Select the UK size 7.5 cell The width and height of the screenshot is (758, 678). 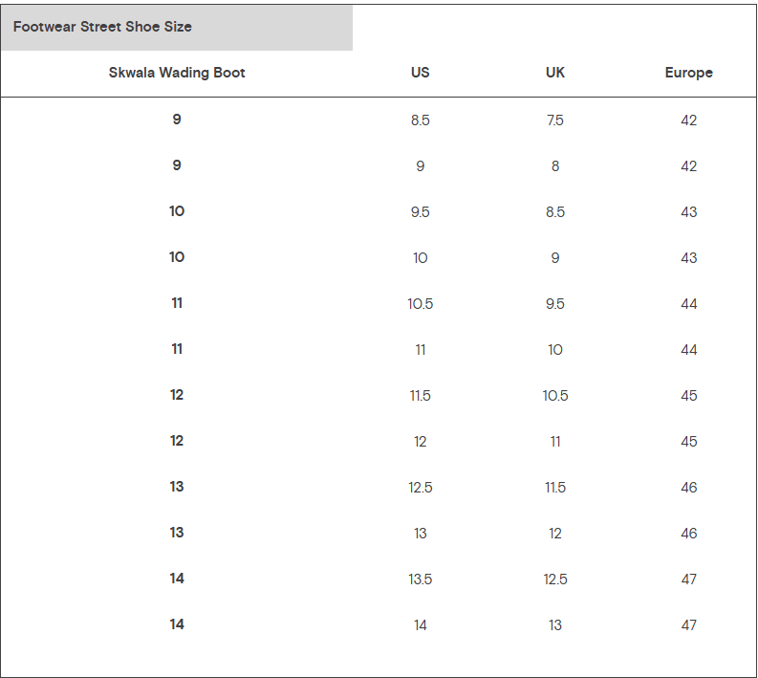click(x=555, y=120)
